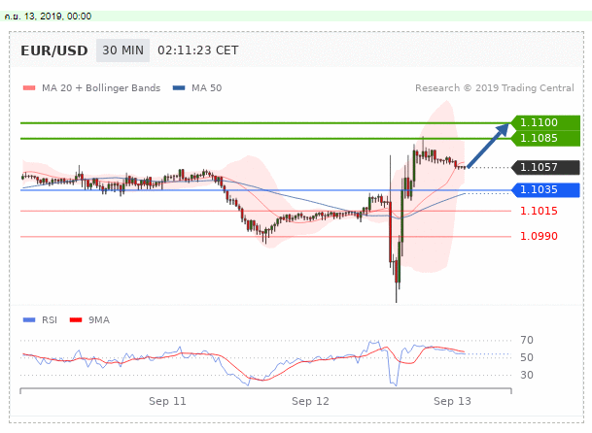Click the blue MA 50 legend swatch
Screen dimensions: 592x433
[x=179, y=88]
